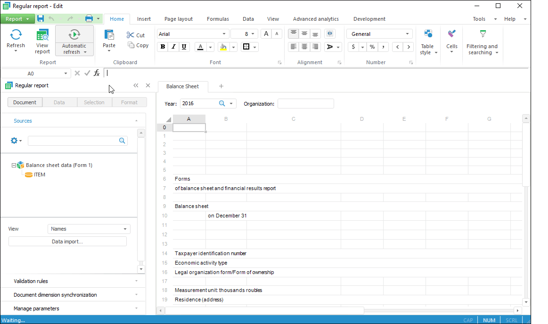Click the Sources settings gear icon

[x=14, y=141]
